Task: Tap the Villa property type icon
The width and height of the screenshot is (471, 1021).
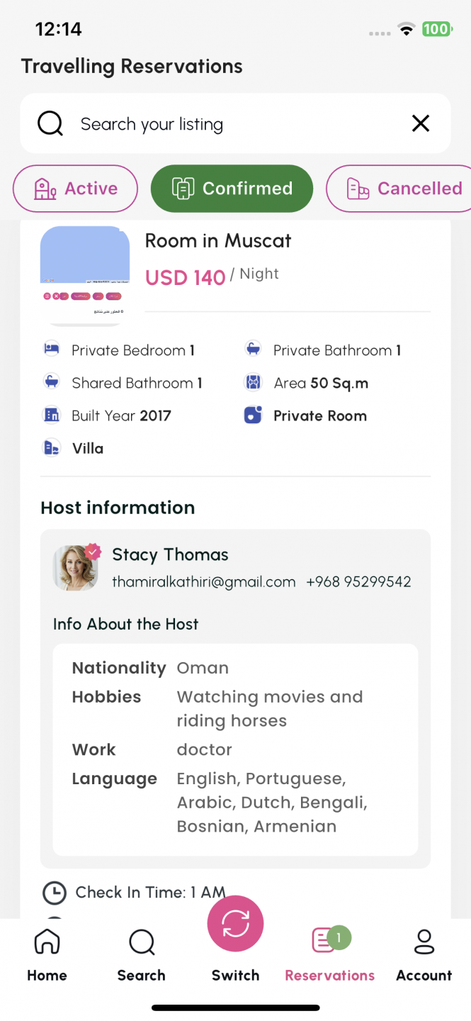Action: (52, 448)
